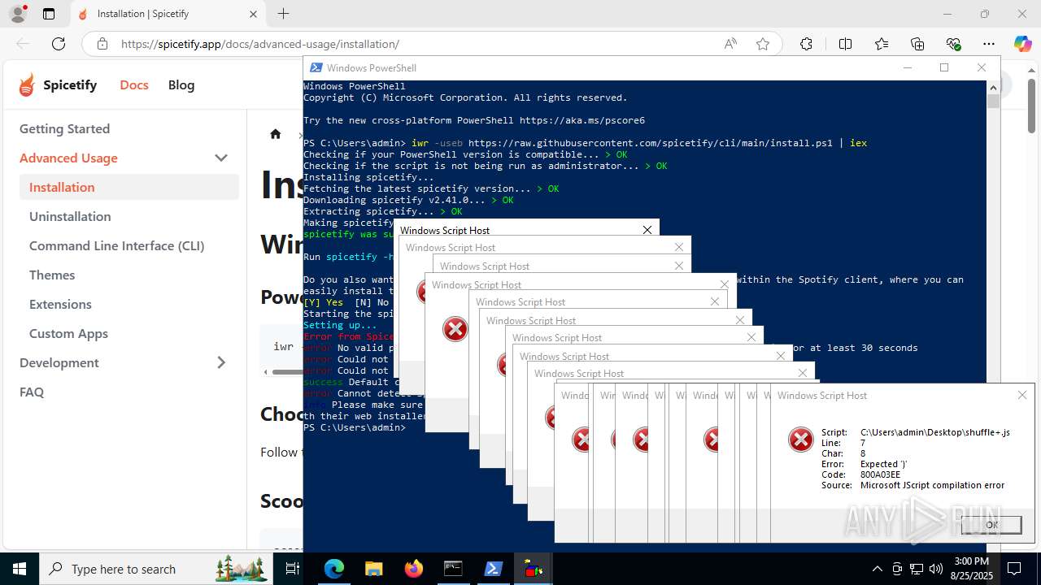Go to the Docs section in navbar
The width and height of the screenshot is (1041, 585).
[134, 84]
